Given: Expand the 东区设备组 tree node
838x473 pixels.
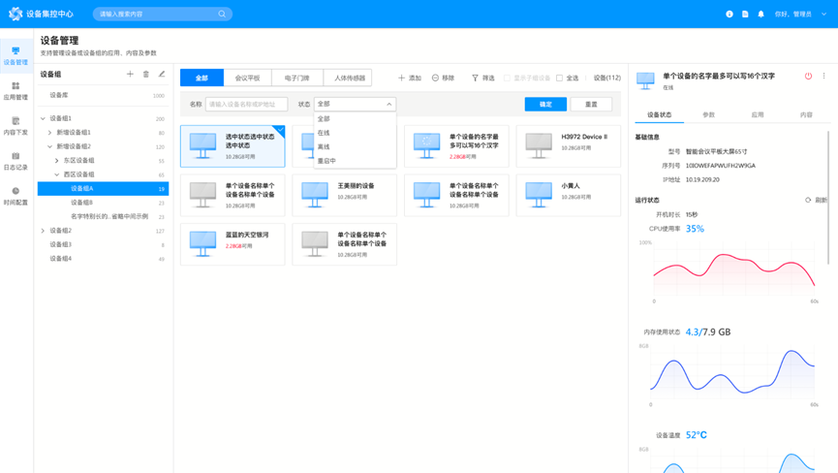Looking at the screenshot, I should (57, 161).
